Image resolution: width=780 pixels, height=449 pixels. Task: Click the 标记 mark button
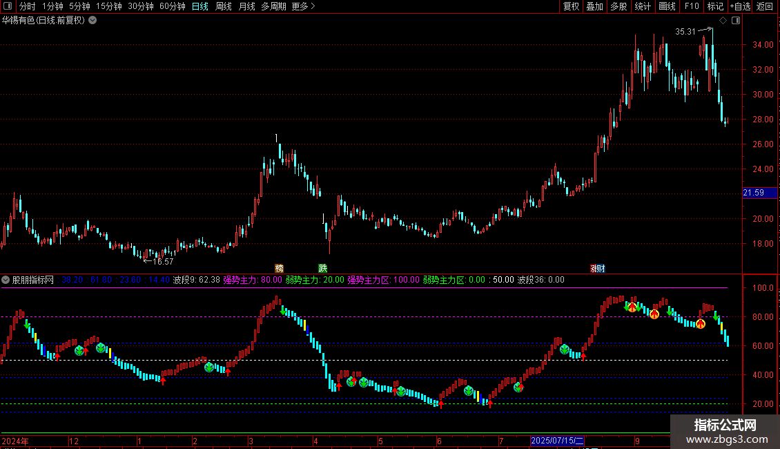pyautogui.click(x=715, y=6)
